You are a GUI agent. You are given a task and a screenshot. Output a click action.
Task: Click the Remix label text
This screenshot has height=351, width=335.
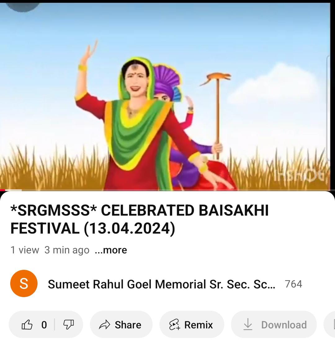[199, 325]
